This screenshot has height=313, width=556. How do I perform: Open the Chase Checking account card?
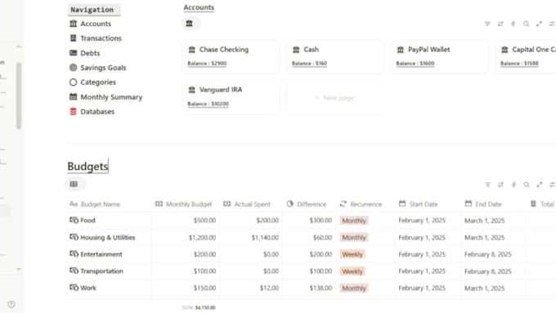[231, 57]
